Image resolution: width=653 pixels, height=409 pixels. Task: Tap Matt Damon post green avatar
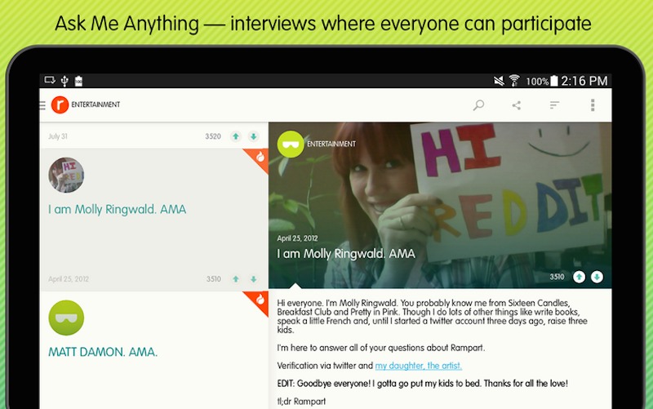(66, 318)
